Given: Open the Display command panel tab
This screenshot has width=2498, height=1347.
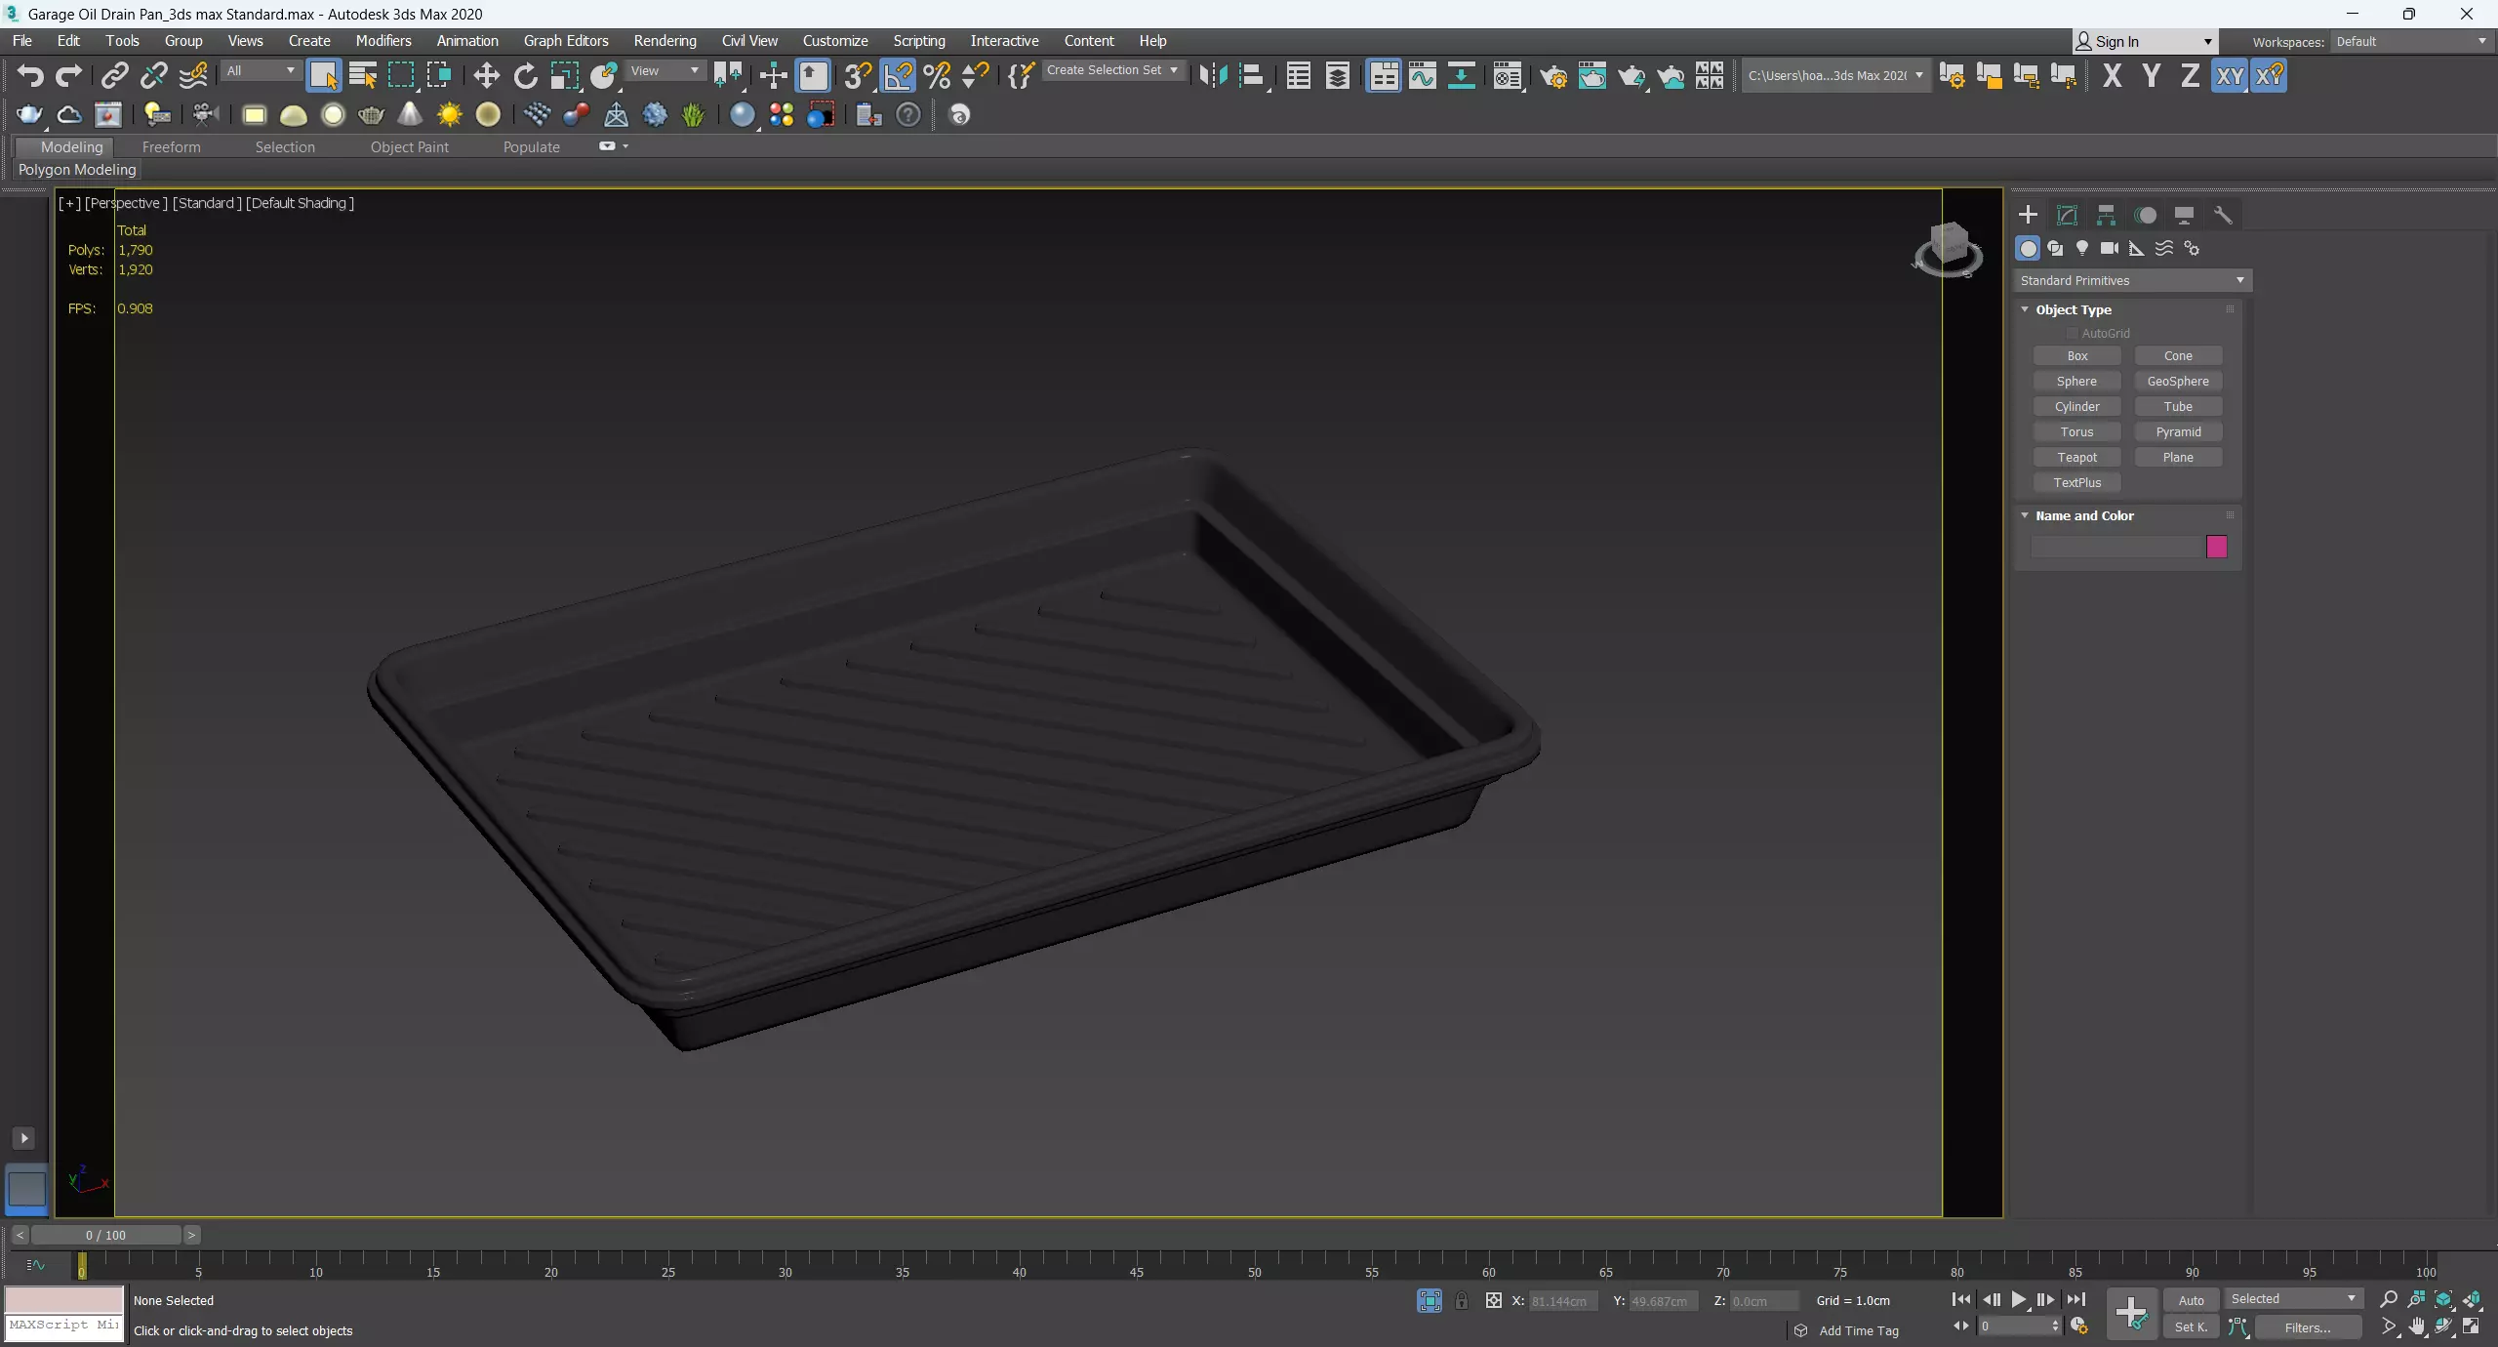Looking at the screenshot, I should click(2184, 216).
